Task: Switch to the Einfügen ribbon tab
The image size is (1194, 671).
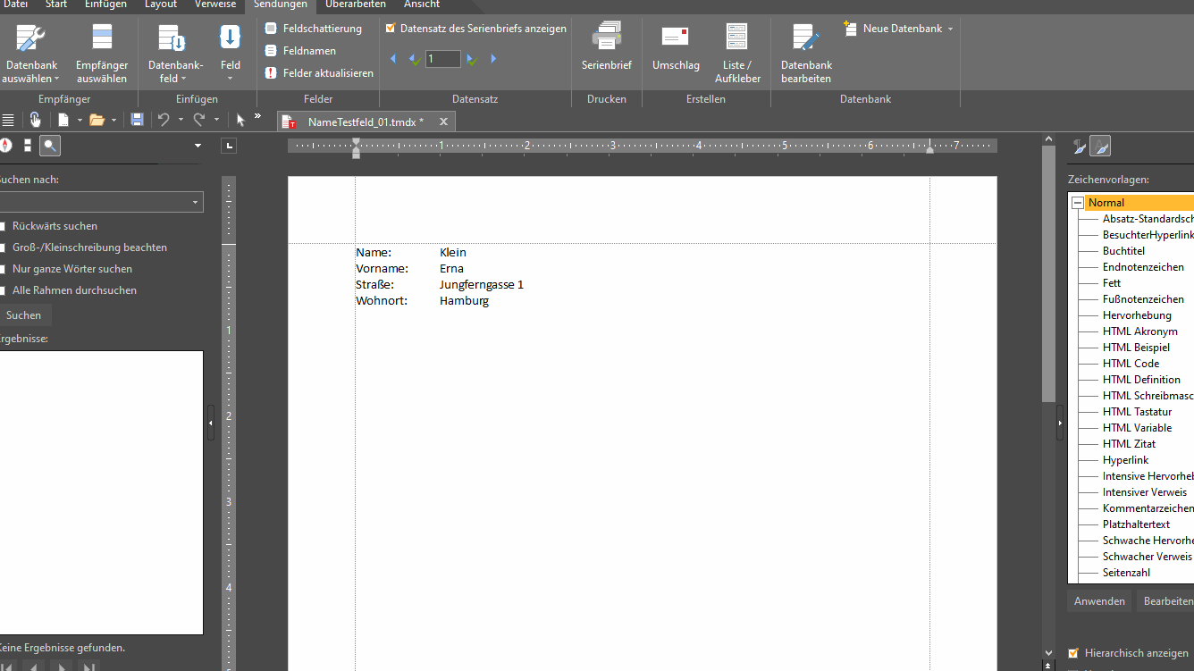Action: click(105, 4)
